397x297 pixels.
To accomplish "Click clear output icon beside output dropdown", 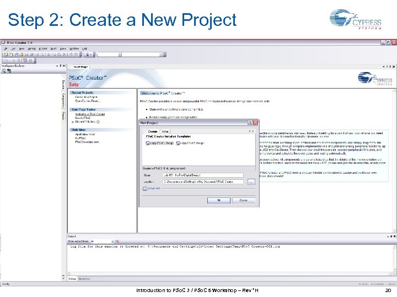I will [x=117, y=241].
